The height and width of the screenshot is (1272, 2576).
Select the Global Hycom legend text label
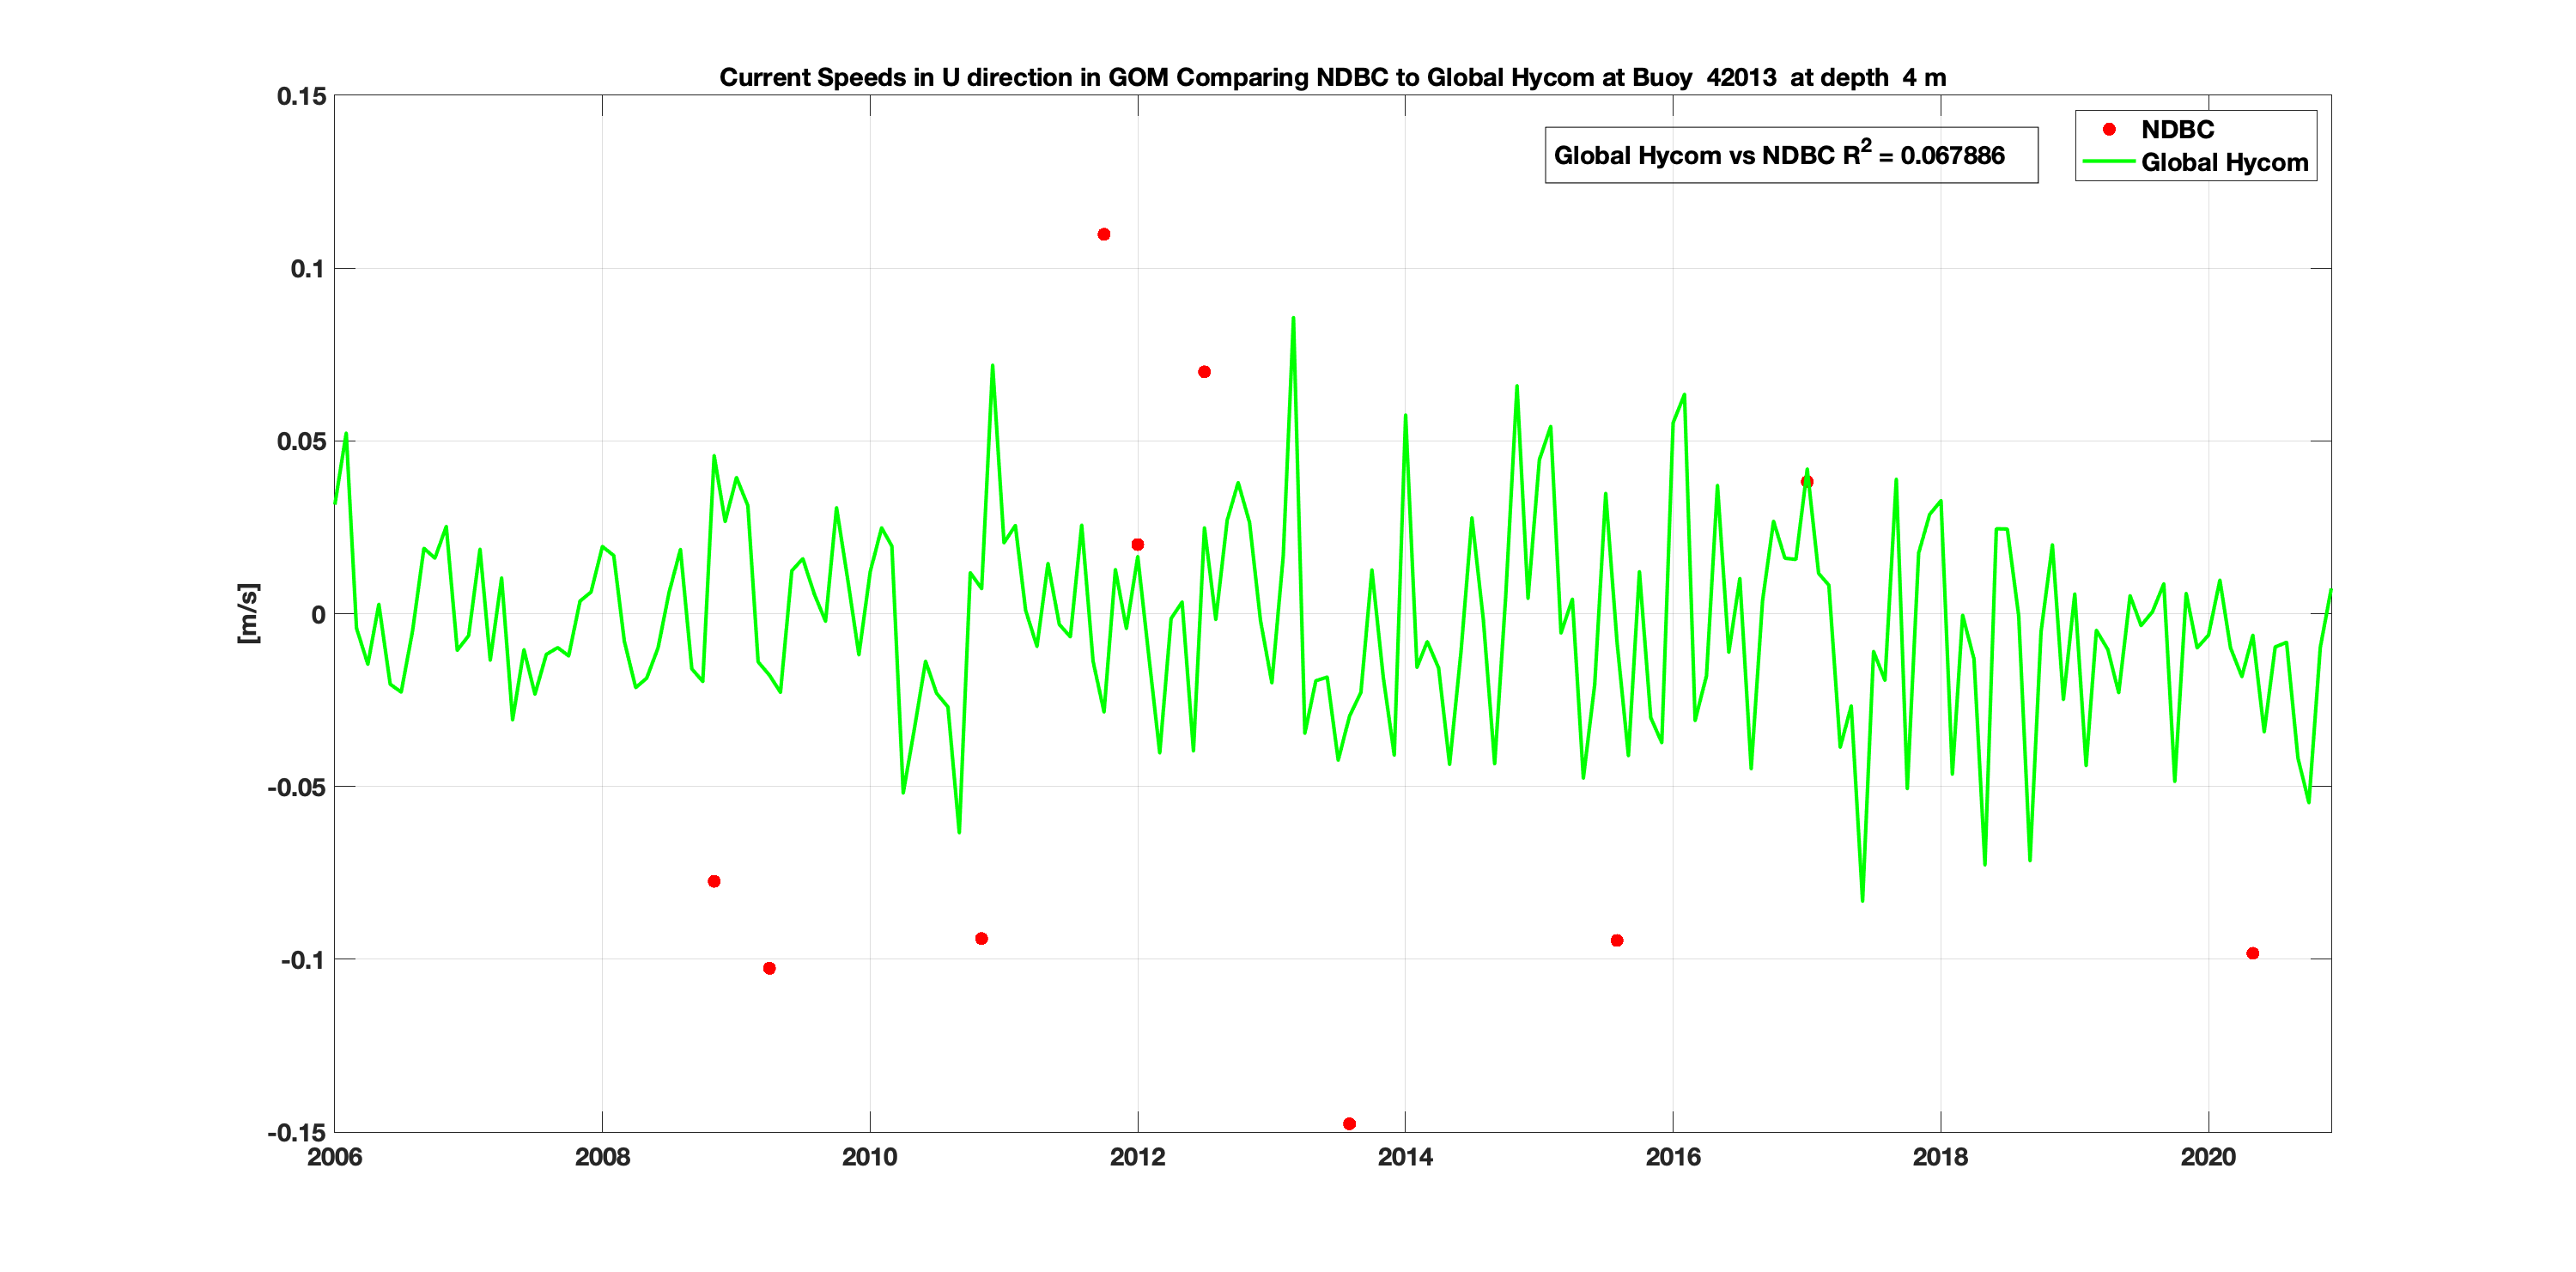[2224, 162]
